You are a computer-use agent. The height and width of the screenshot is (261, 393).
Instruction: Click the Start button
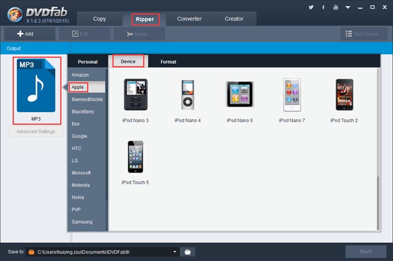click(366, 251)
